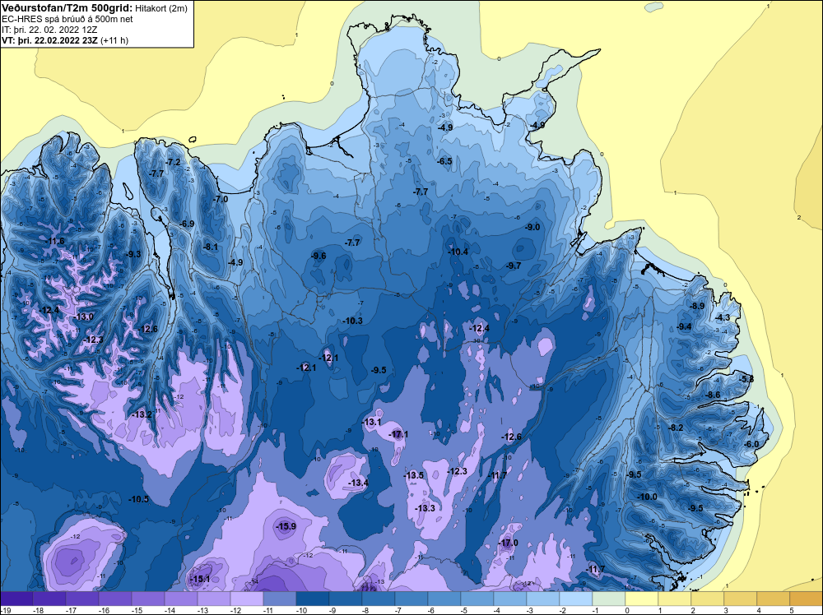Click the -4.3 temperature label
Viewport: 823px width, 615px height.
click(723, 317)
